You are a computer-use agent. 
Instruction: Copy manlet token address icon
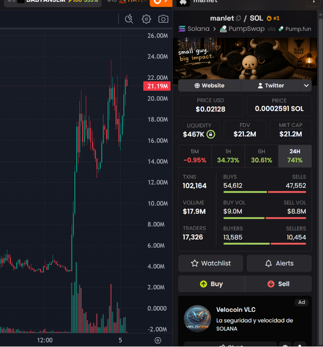pos(238,18)
